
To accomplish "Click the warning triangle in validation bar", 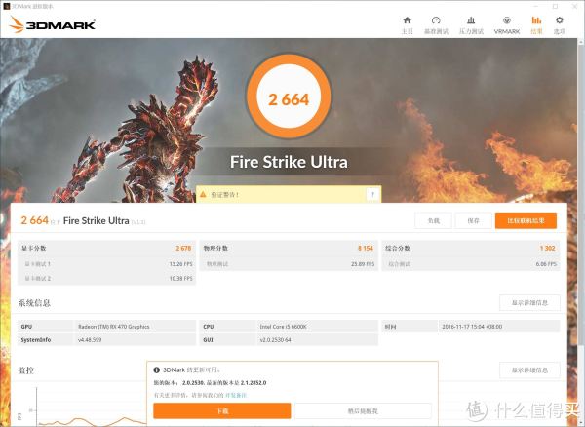I will point(203,194).
